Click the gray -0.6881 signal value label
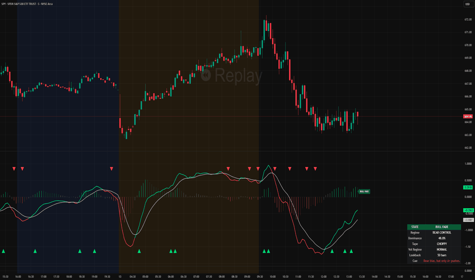Image resolution: width=475 pixels, height=280 pixels. coord(469,220)
